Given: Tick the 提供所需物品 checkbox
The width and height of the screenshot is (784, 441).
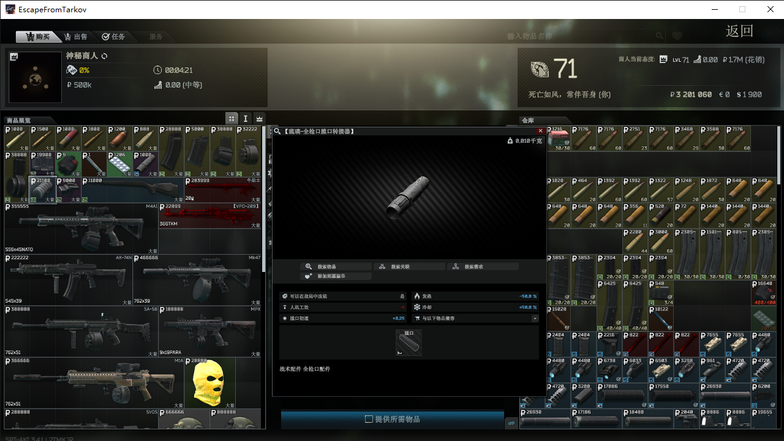Looking at the screenshot, I should click(369, 419).
